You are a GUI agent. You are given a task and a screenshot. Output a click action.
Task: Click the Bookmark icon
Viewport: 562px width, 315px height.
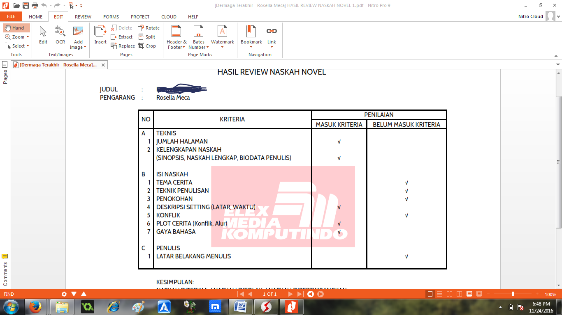(251, 31)
